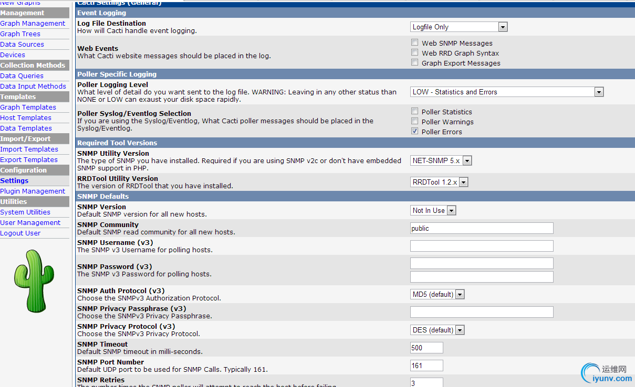Open the SNMP Privacy Protocol dropdown
635x387 pixels.
click(438, 330)
